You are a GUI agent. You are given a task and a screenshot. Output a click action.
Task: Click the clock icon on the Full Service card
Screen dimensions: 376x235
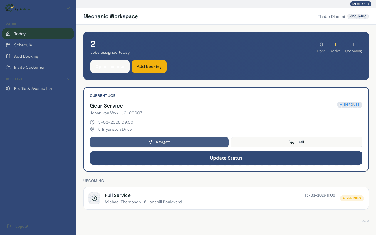pos(94,198)
